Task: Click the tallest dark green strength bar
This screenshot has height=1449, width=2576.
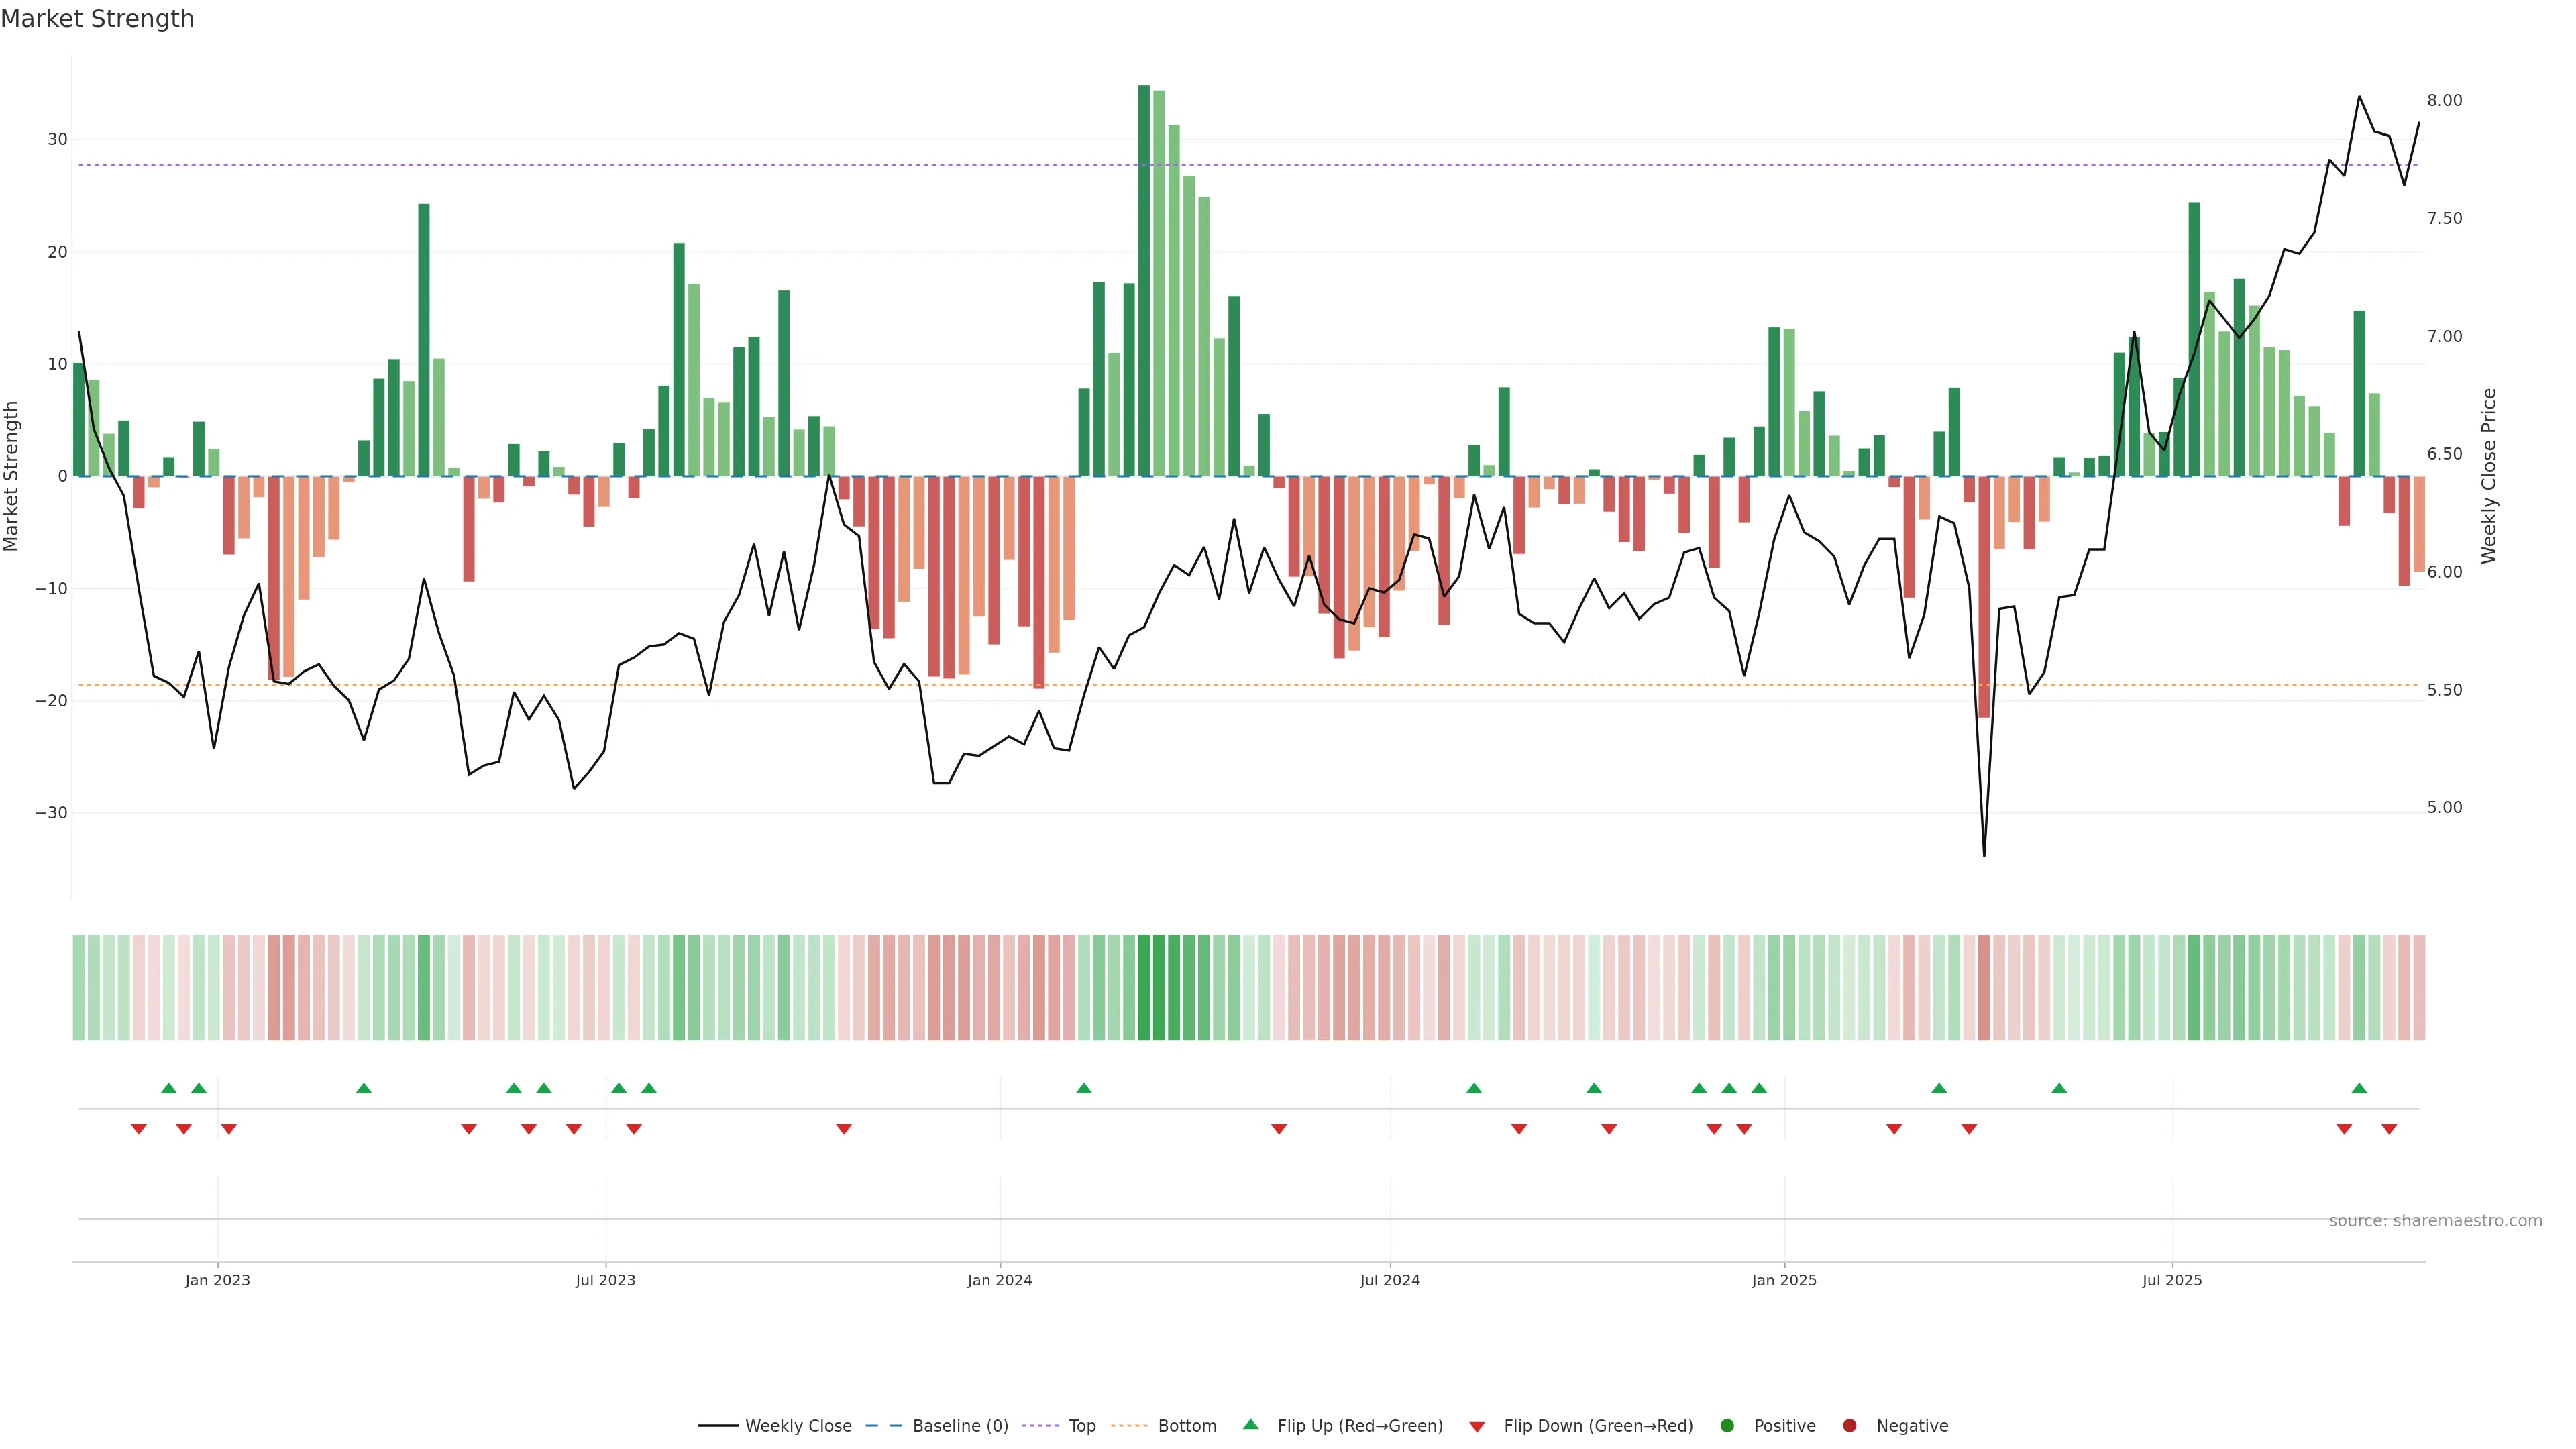Action: (x=1144, y=280)
